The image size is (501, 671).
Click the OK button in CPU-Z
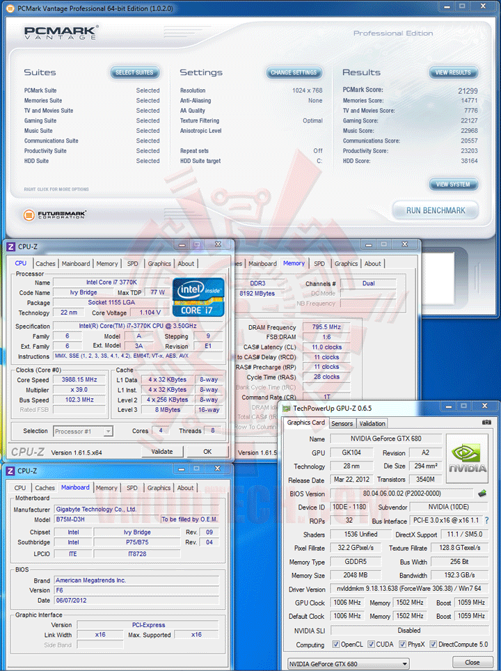(207, 452)
